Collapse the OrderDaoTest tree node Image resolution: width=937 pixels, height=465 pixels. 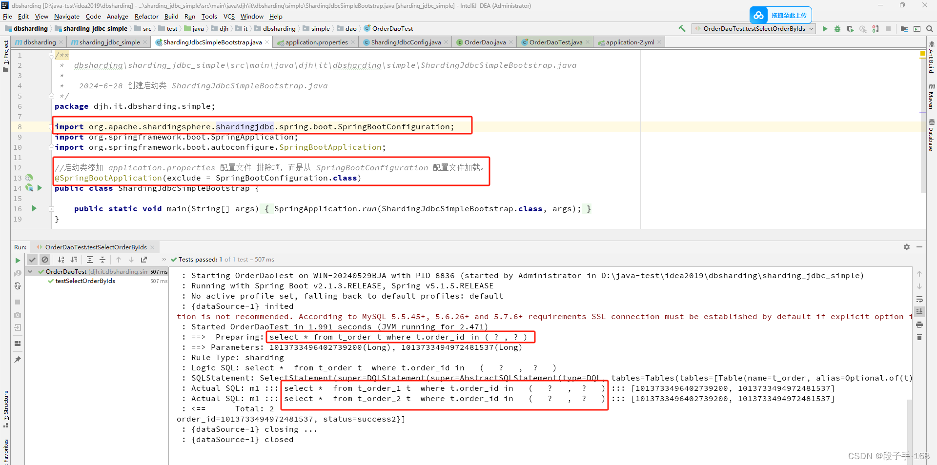(30, 272)
